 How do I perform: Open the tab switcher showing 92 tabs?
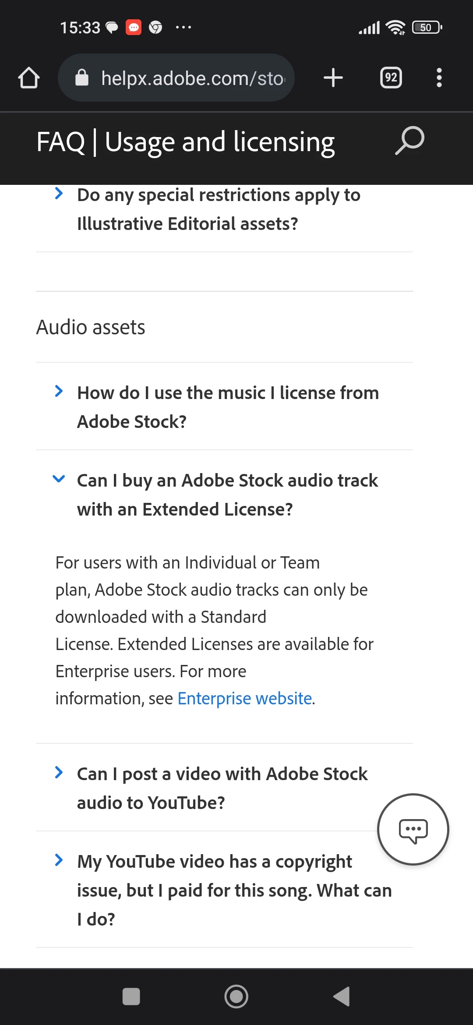[391, 78]
